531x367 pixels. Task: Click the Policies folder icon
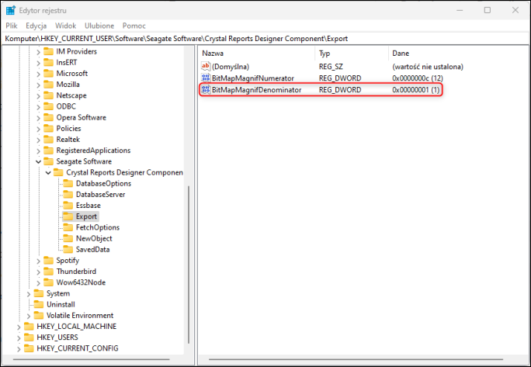point(48,128)
